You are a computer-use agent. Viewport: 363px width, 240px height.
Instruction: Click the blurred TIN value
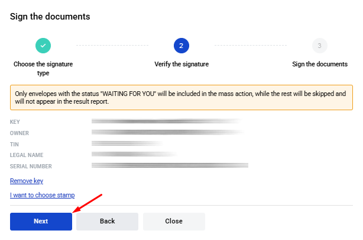pos(127,143)
